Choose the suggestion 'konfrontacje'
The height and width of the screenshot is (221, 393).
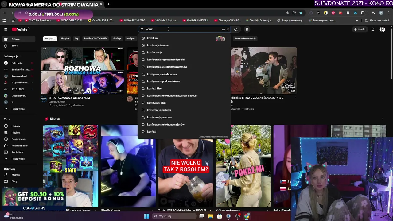pos(184,52)
